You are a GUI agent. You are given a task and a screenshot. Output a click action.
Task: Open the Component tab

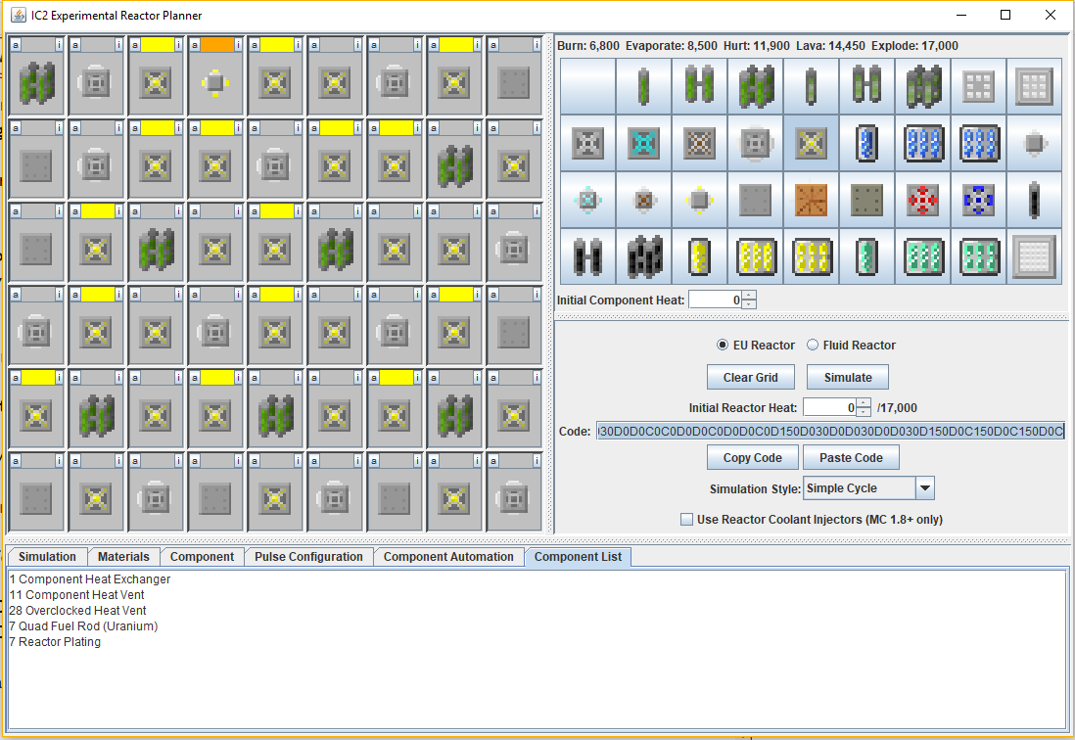coord(203,557)
